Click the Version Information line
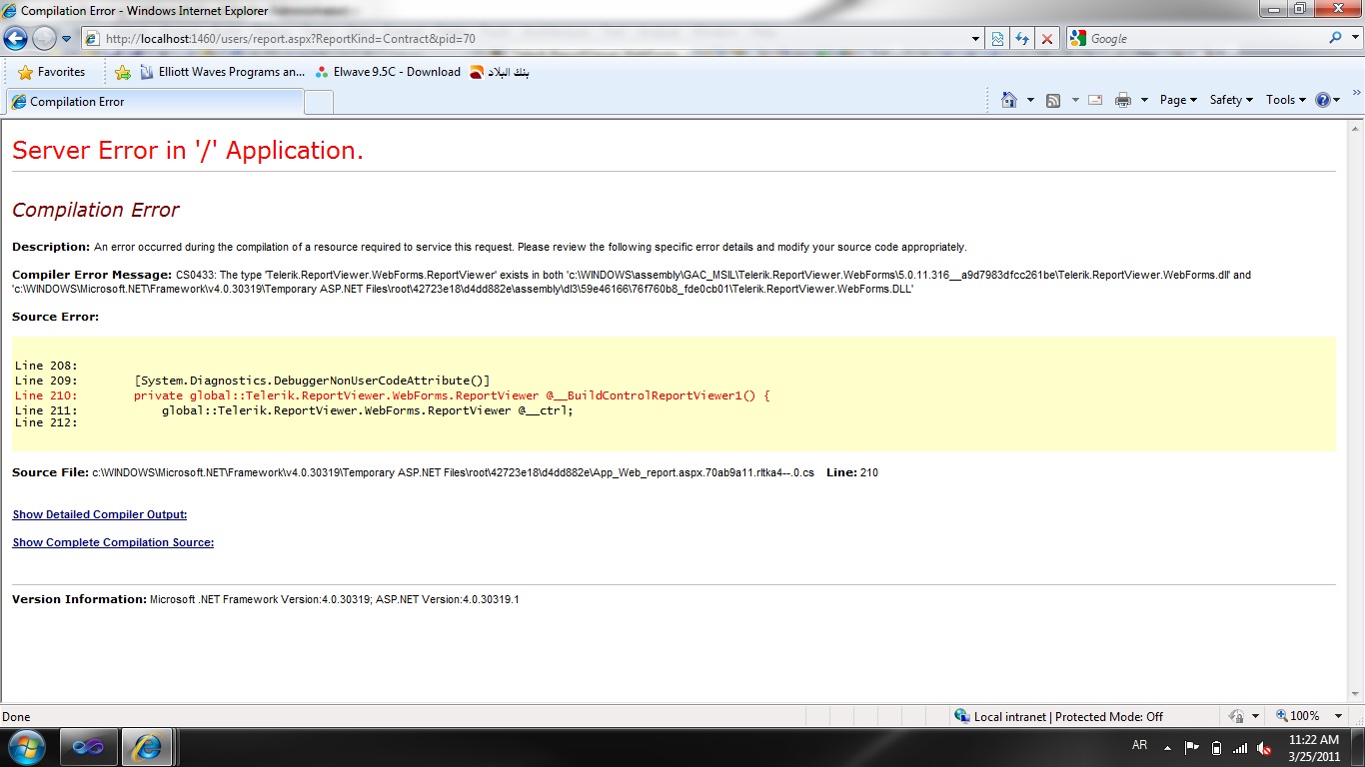Viewport: 1365px width, 767px height. [x=266, y=599]
